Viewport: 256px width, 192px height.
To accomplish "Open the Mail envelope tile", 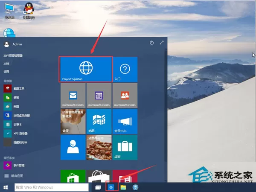I will (73, 96).
